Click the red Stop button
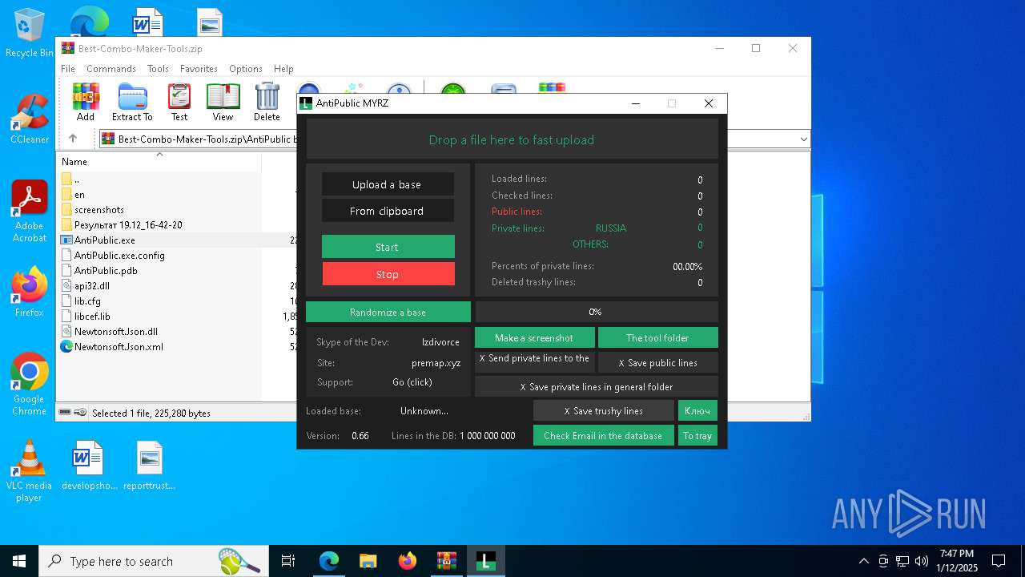Image resolution: width=1025 pixels, height=577 pixels. coord(388,274)
